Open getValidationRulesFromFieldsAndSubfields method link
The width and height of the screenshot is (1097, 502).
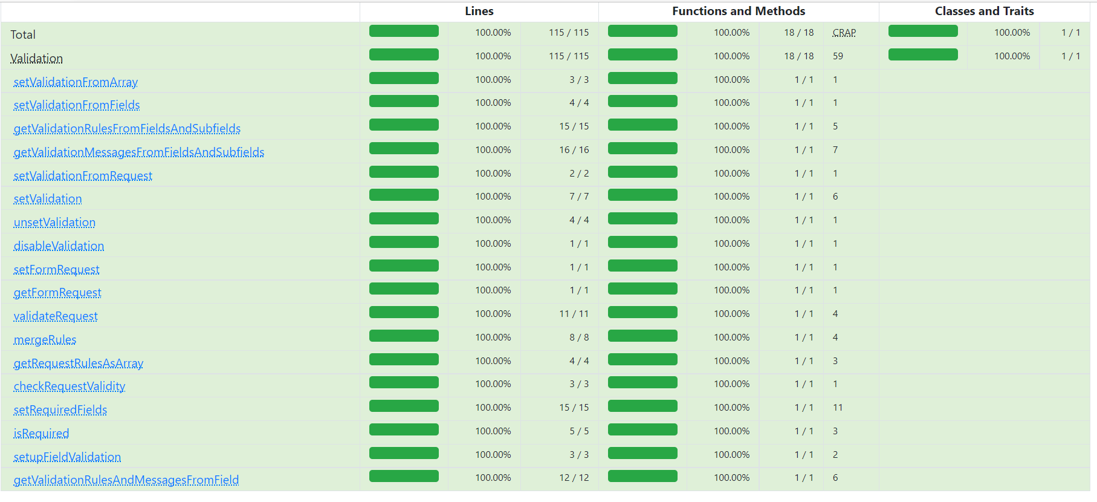click(x=127, y=129)
